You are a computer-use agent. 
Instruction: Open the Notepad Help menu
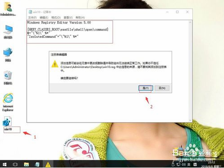coord(80,18)
